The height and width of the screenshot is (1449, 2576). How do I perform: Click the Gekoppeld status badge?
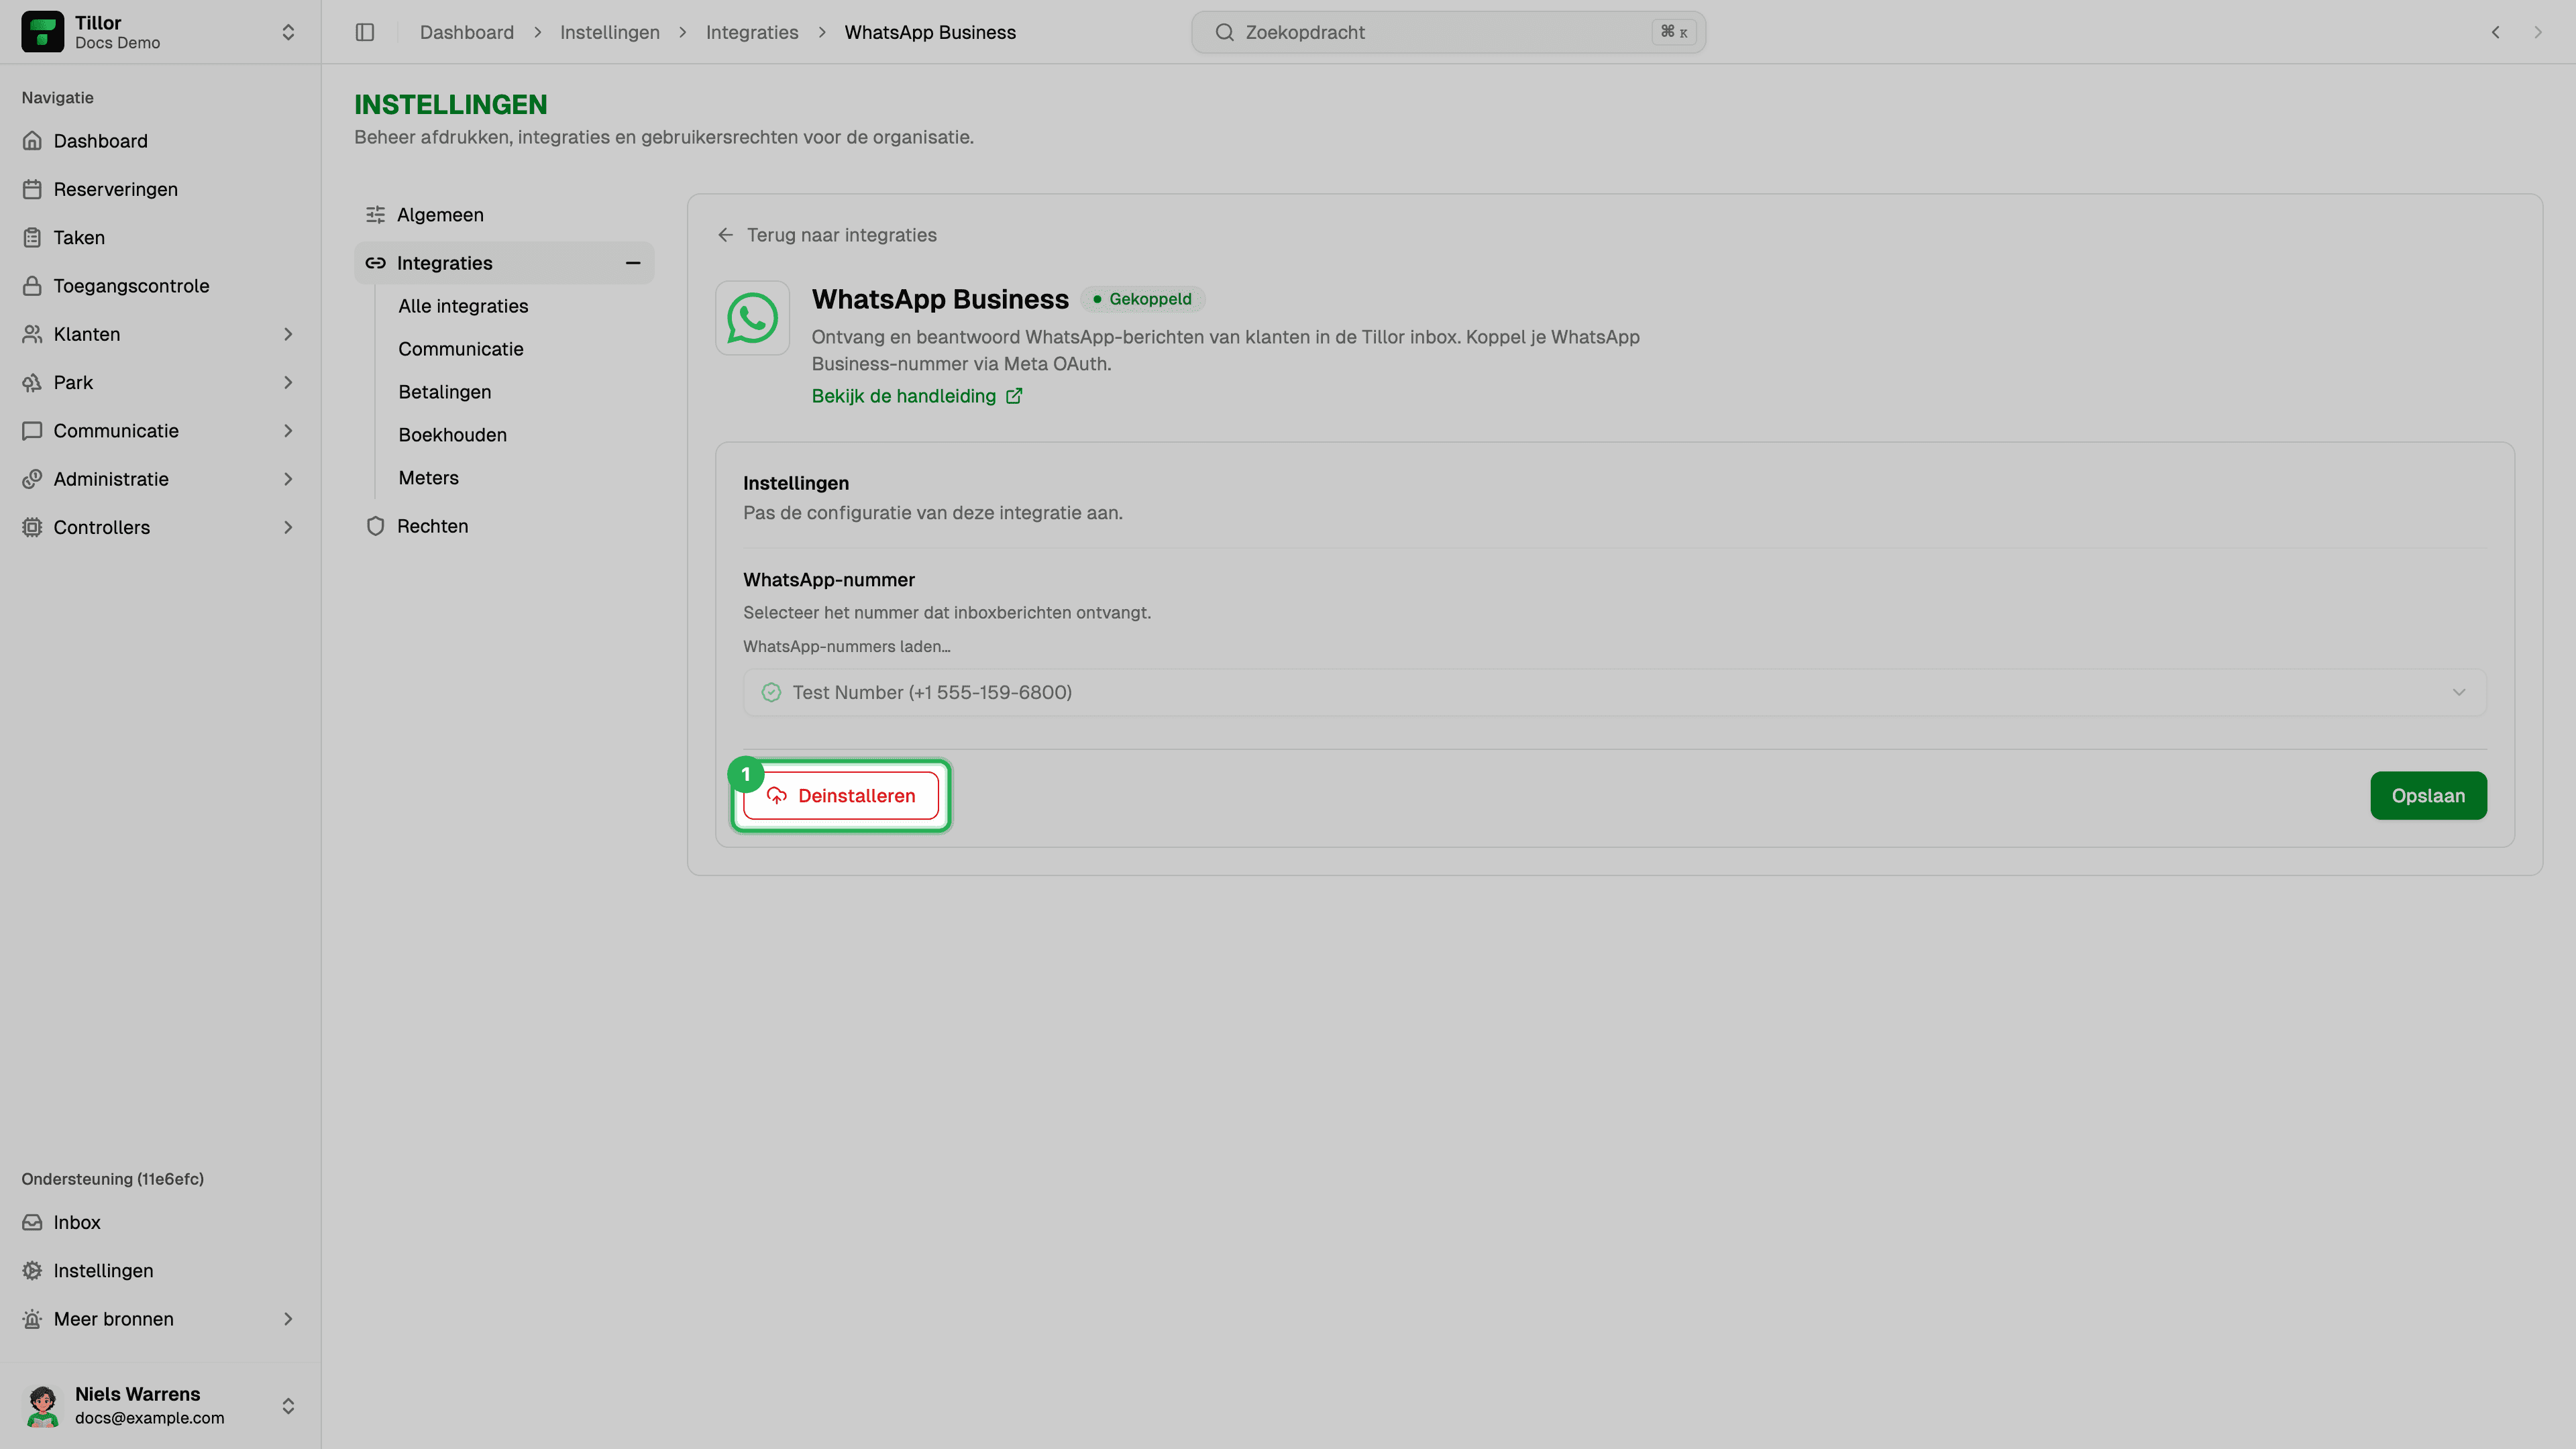coord(1142,299)
